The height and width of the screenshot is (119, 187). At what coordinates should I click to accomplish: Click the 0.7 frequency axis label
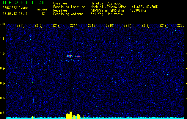(3, 98)
